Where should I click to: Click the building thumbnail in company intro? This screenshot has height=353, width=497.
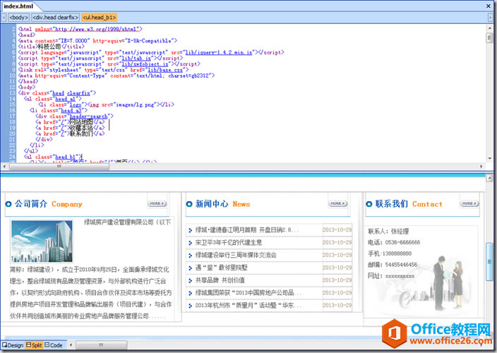point(42,241)
